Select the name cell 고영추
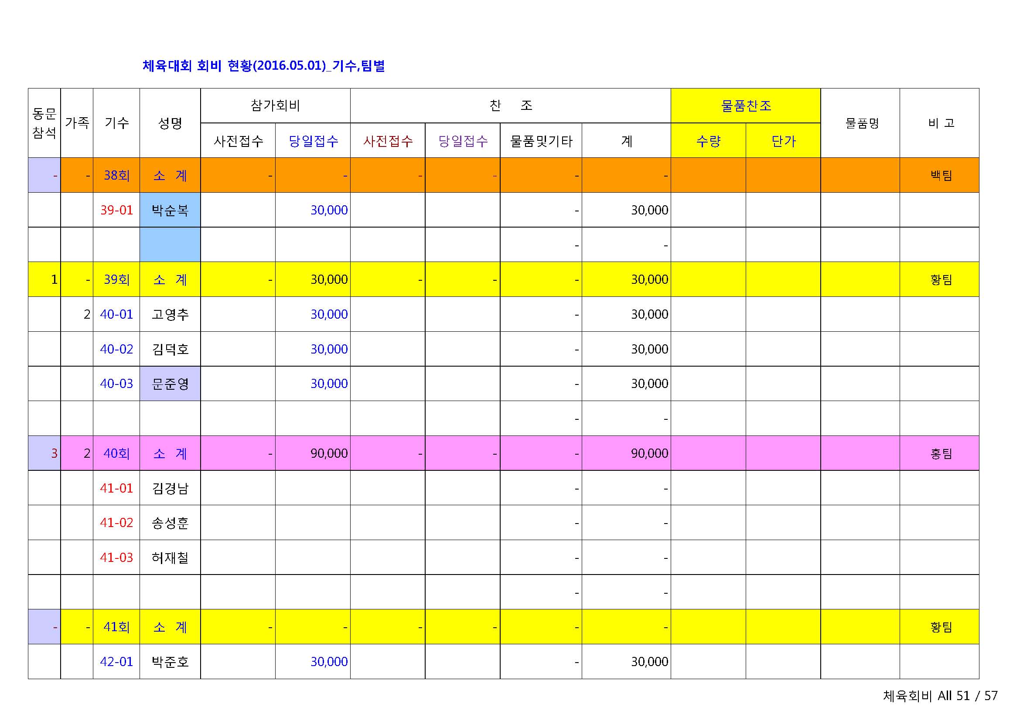Screen dimensions: 1020x721 [170, 314]
